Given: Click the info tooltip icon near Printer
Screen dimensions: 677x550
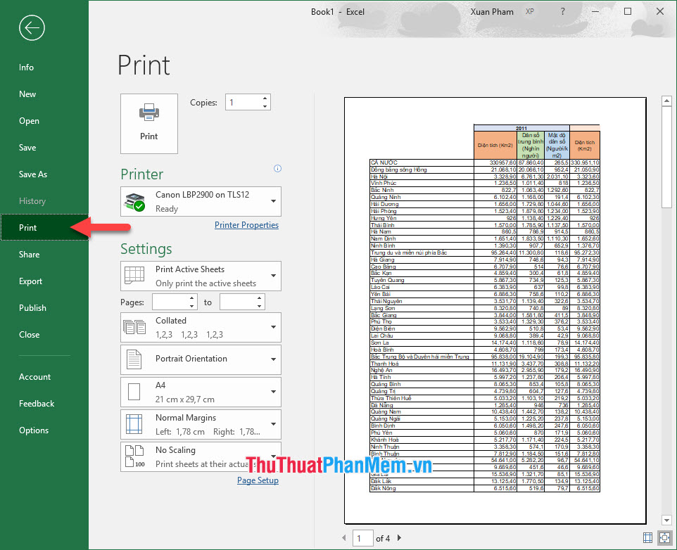Looking at the screenshot, I should pyautogui.click(x=277, y=168).
